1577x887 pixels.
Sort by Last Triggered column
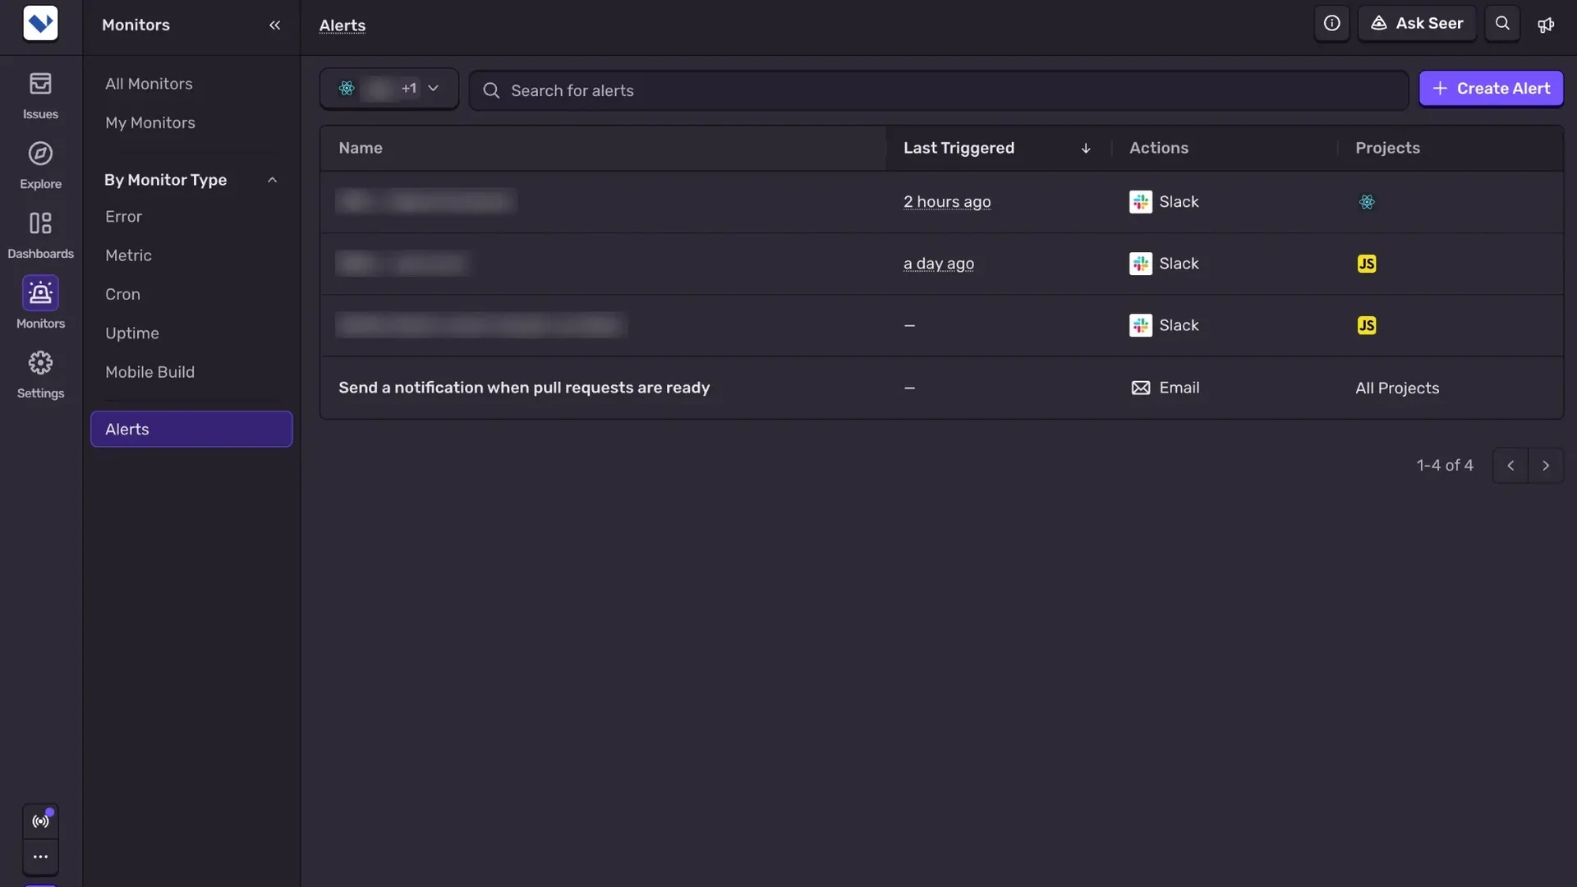(x=998, y=148)
